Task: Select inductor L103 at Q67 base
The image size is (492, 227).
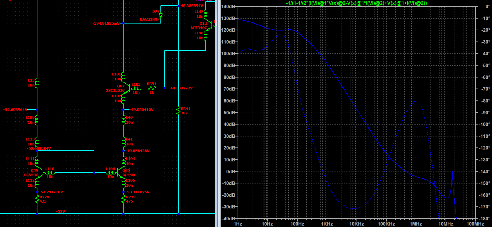Action: pos(136,88)
